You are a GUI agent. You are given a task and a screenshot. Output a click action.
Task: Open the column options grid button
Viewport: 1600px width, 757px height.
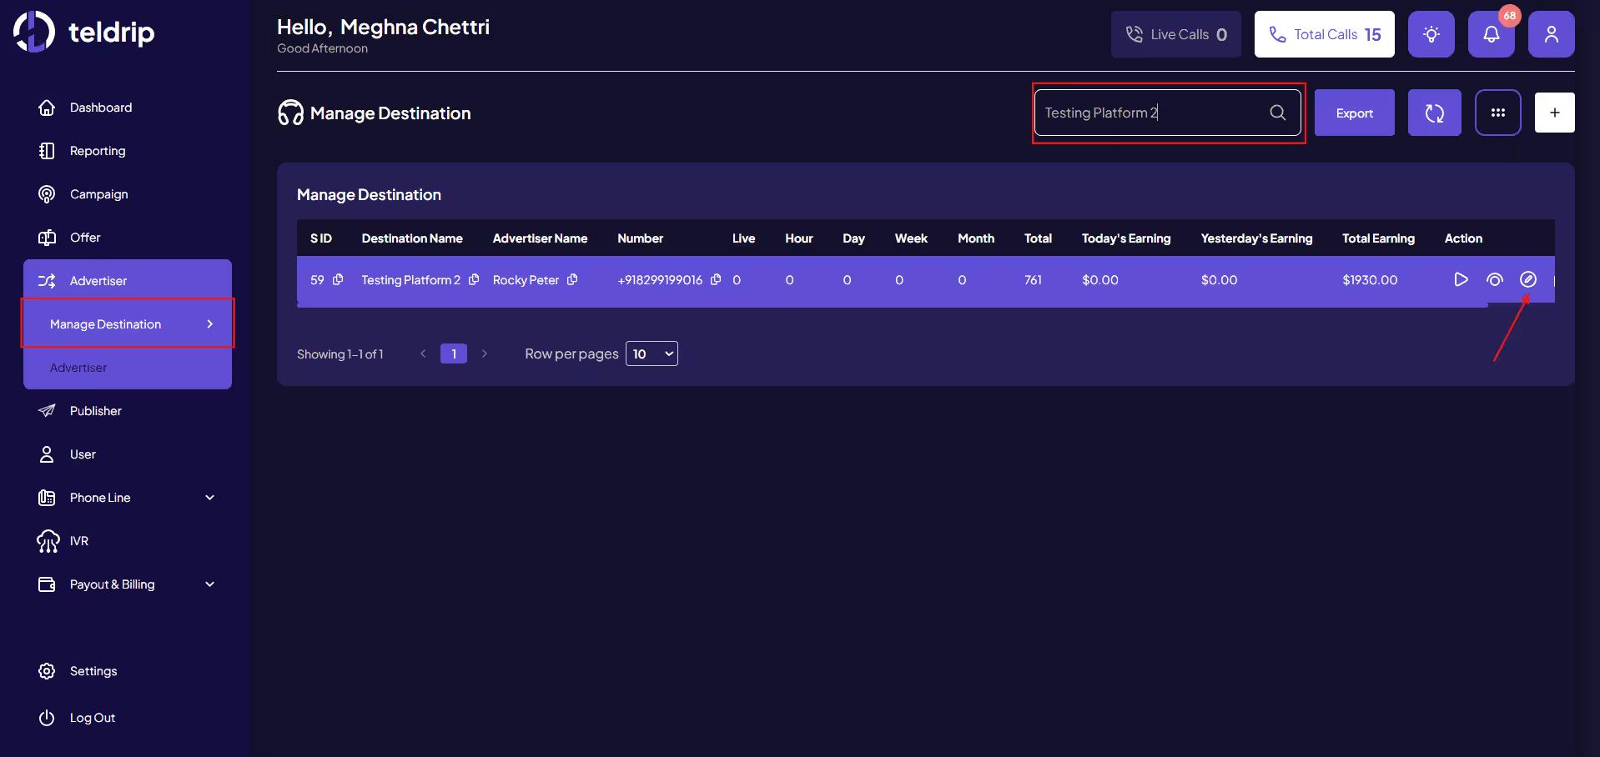click(x=1497, y=113)
